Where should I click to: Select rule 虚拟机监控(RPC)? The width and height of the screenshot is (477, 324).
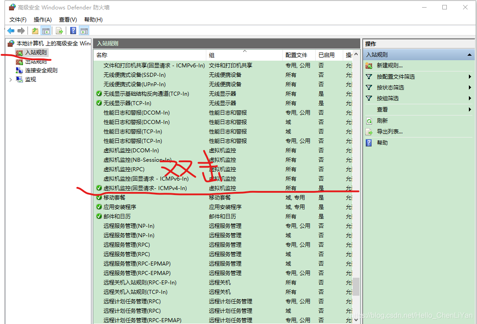pyautogui.click(x=124, y=169)
